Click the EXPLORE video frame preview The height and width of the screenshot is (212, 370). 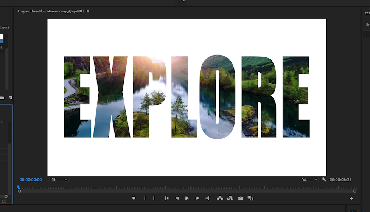[187, 97]
